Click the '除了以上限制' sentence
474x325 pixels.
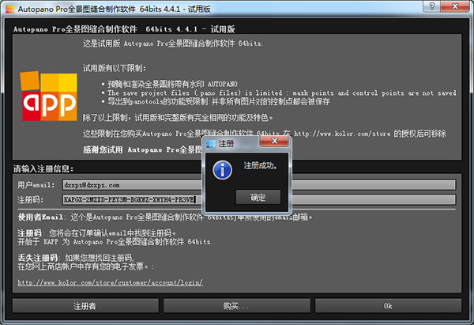[178, 117]
